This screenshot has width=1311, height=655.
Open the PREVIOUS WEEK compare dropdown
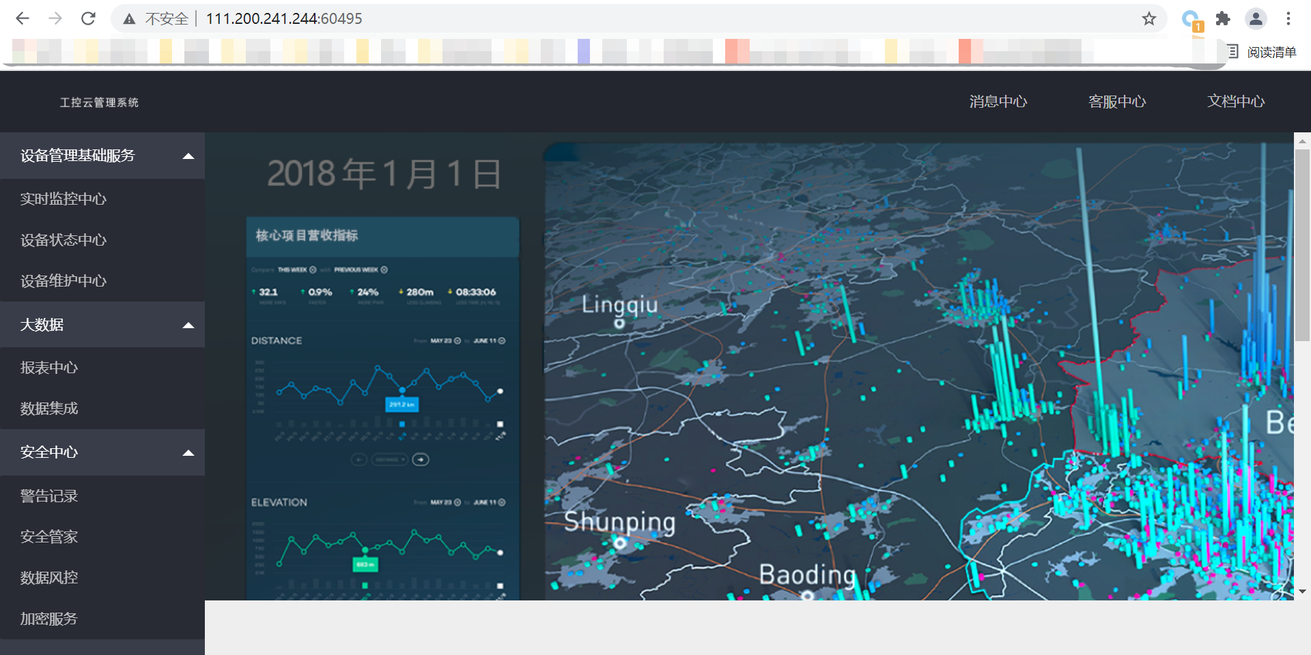coord(361,270)
